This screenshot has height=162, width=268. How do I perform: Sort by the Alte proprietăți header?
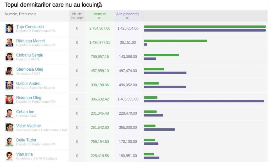[x=128, y=16]
